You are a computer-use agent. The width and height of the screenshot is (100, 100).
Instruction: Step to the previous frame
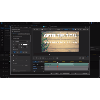pyautogui.click(x=39, y=58)
